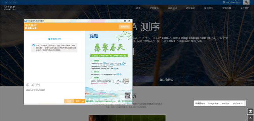Open the search magnifier in the page header

click(246, 2)
